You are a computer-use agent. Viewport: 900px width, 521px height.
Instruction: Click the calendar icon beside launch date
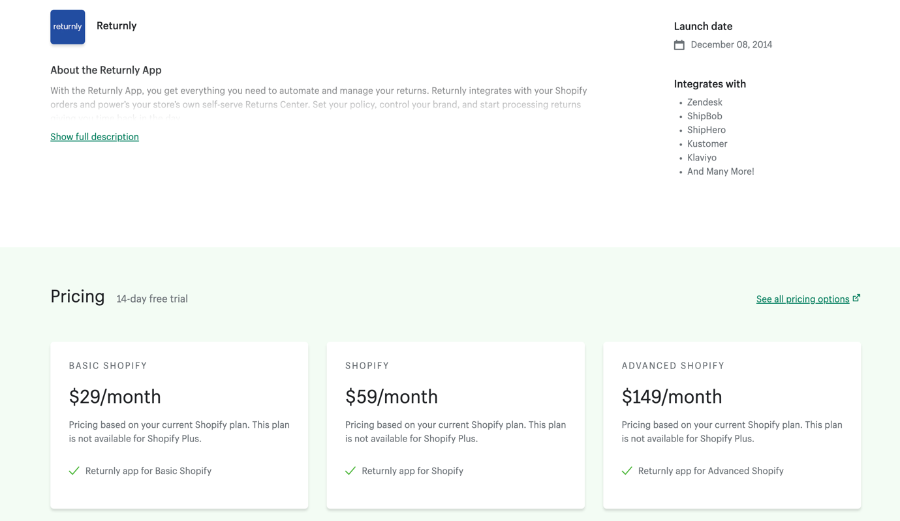coord(679,45)
